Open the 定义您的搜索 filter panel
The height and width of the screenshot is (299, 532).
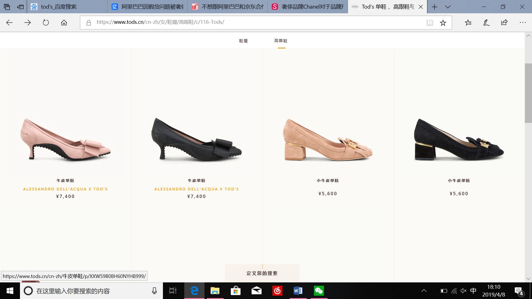pos(262,273)
